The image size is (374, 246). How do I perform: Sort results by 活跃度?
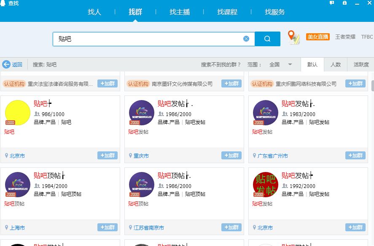coord(361,64)
